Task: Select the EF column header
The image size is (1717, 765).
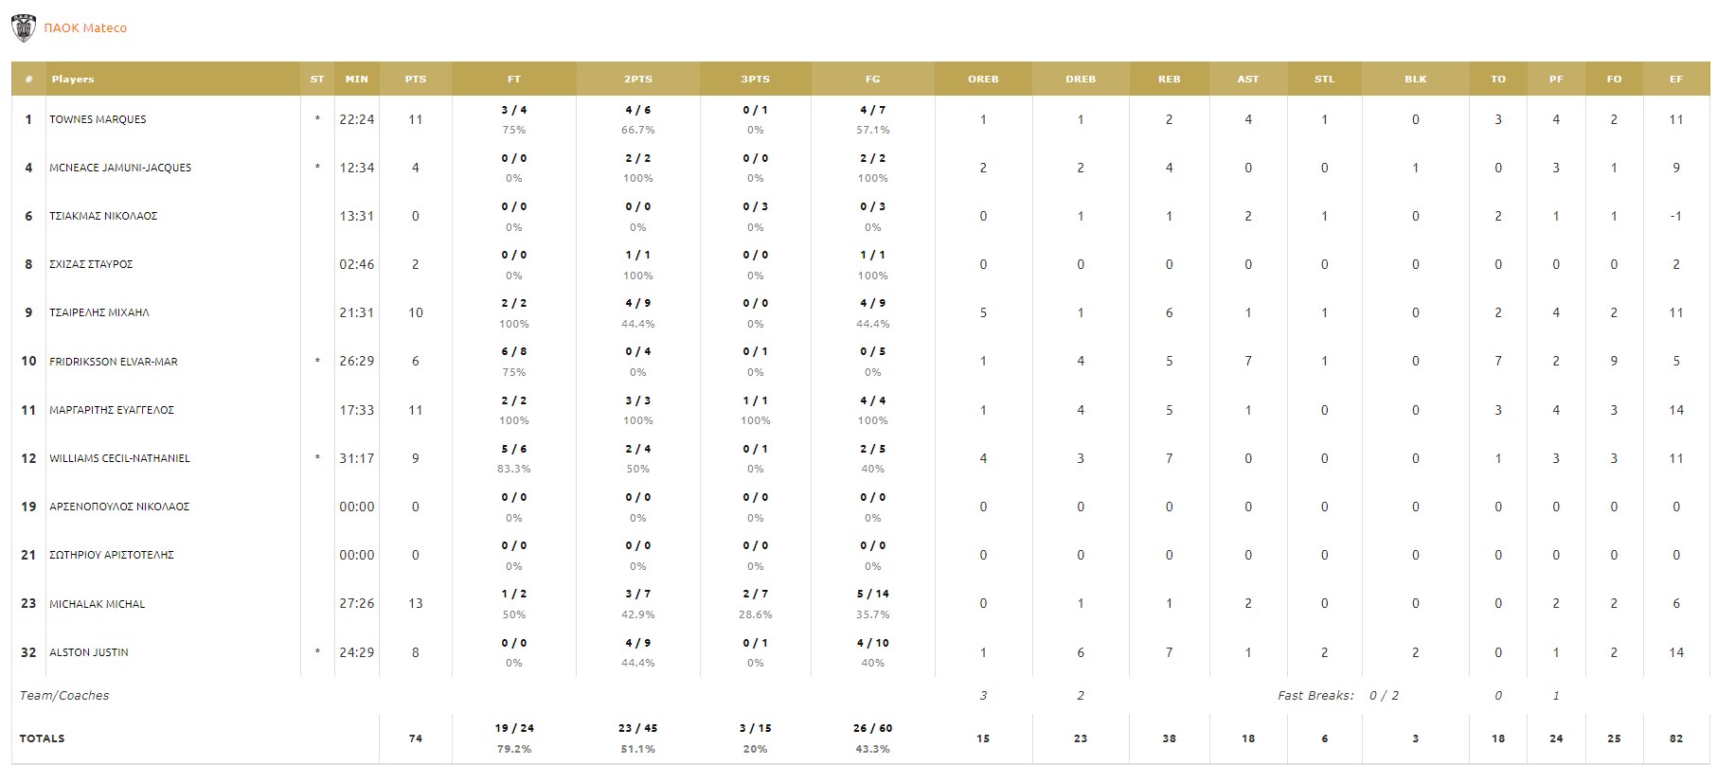Action: [1675, 80]
